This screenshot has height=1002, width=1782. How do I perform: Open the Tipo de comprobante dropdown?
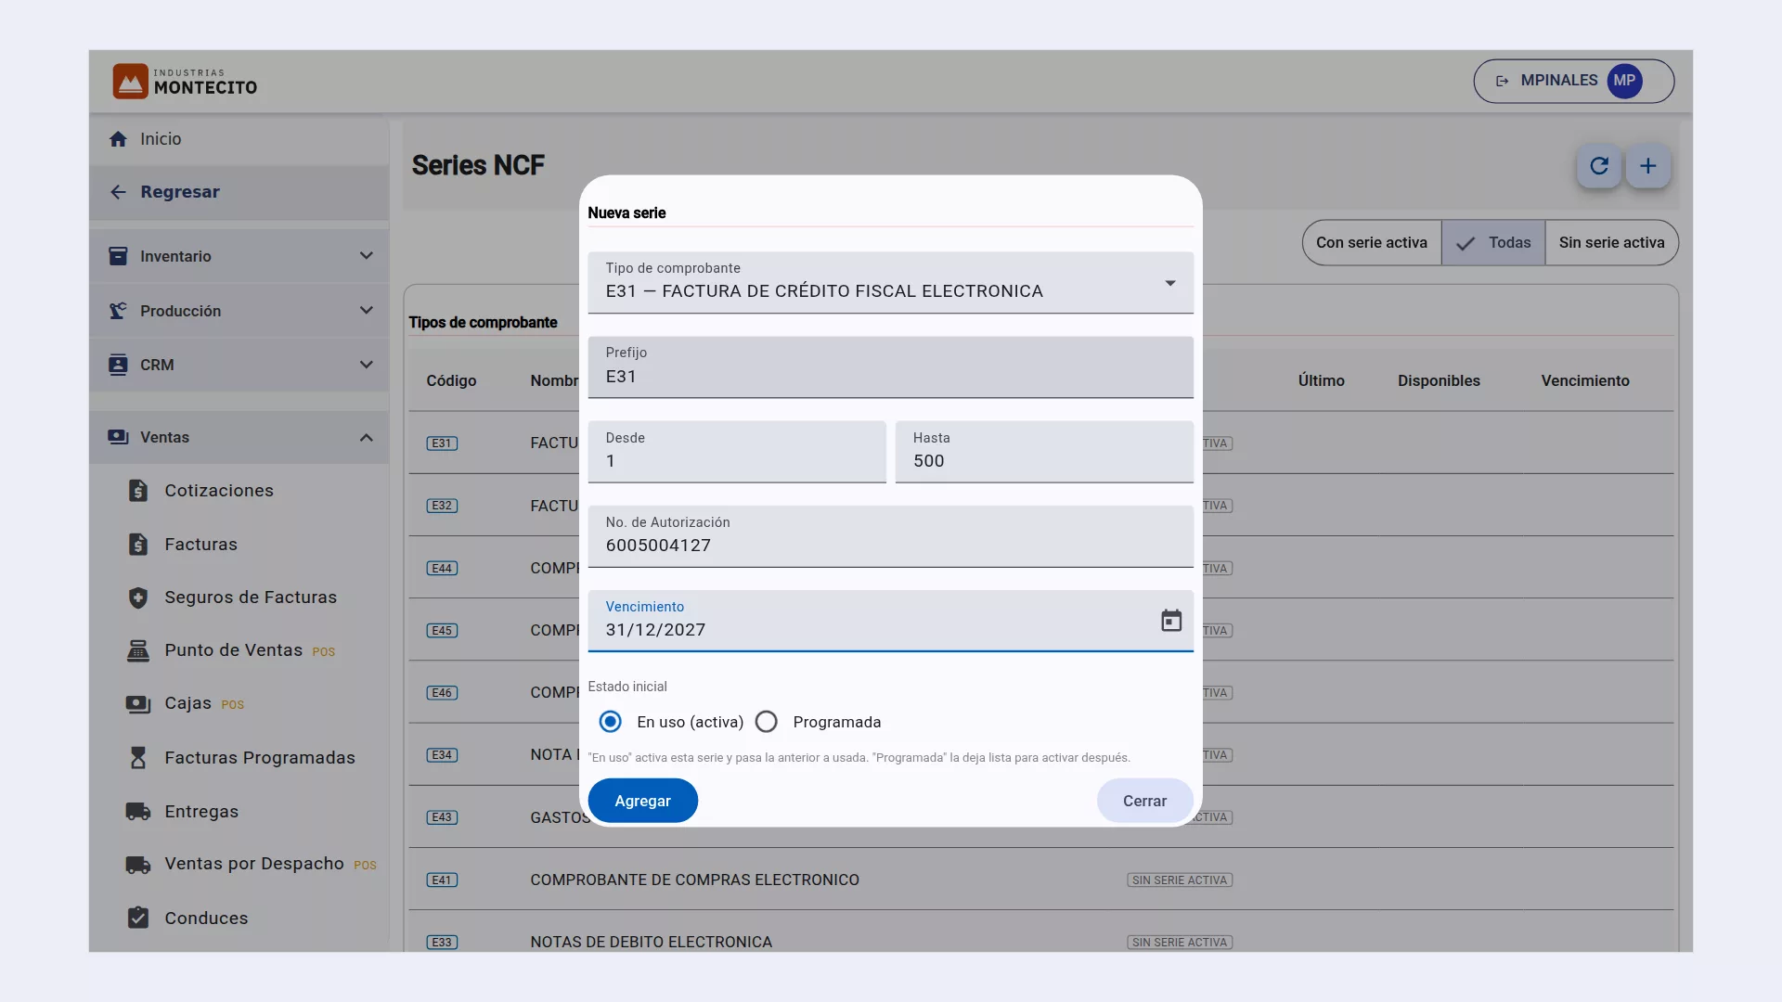click(890, 283)
